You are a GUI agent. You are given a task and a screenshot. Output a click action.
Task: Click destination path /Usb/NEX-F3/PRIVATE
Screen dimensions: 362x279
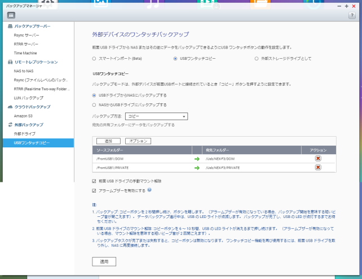(223, 168)
